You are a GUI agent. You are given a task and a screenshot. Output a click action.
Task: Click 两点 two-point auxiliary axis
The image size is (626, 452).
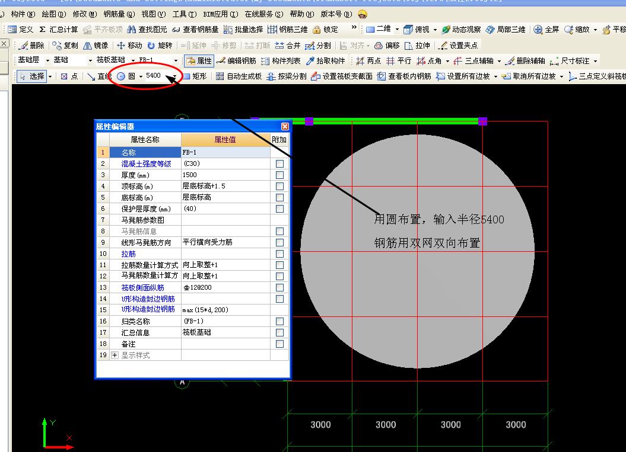coord(368,61)
